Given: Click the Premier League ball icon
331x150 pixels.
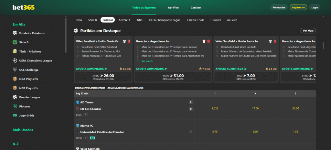Looking at the screenshot, I should coord(15,97).
